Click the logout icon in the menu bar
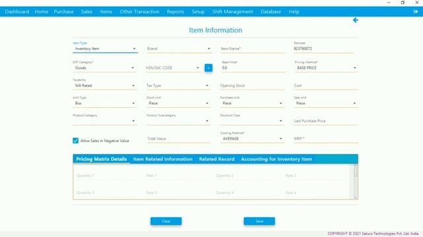Image resolution: width=423 pixels, height=237 pixels. pos(416,12)
